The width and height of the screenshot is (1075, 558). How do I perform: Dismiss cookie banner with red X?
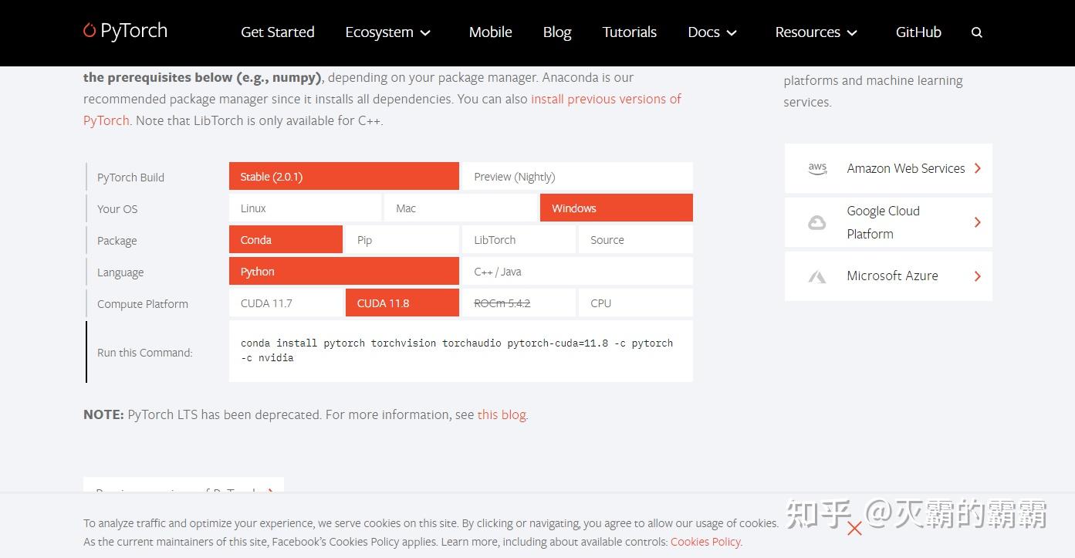tap(854, 529)
